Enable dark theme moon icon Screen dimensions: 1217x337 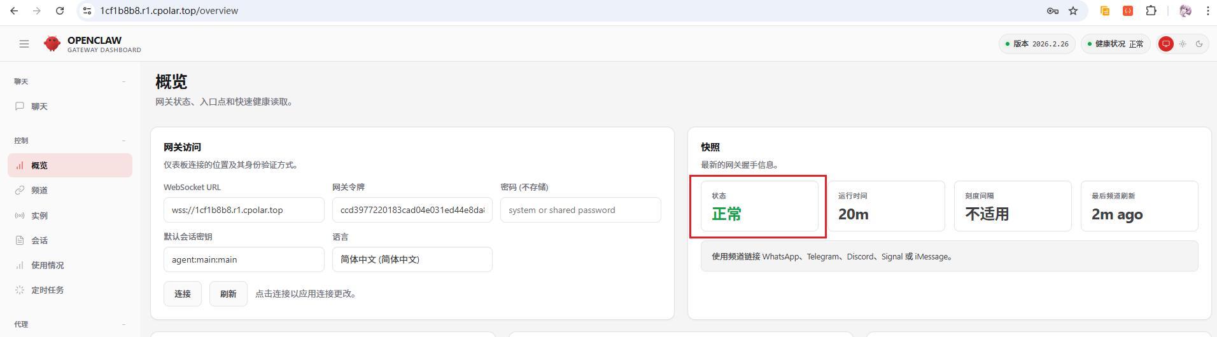click(x=1199, y=44)
